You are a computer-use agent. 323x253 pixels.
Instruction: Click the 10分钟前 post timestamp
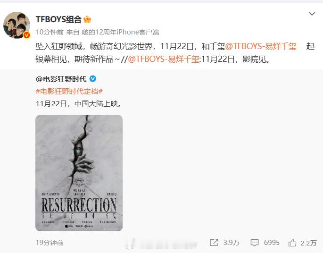[50, 32]
